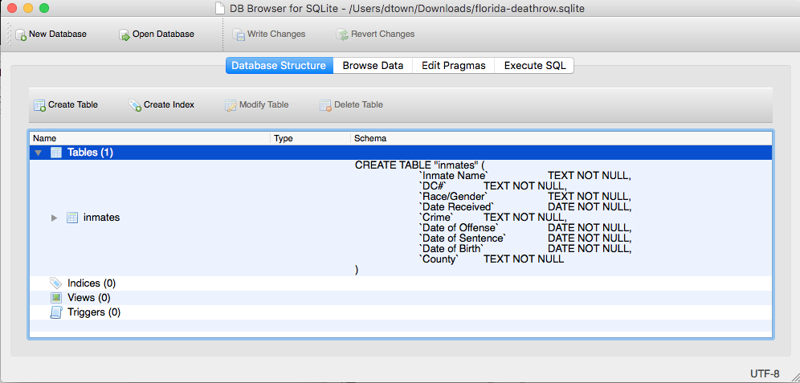The height and width of the screenshot is (383, 800).
Task: Click the Create Table label
Action: click(73, 104)
